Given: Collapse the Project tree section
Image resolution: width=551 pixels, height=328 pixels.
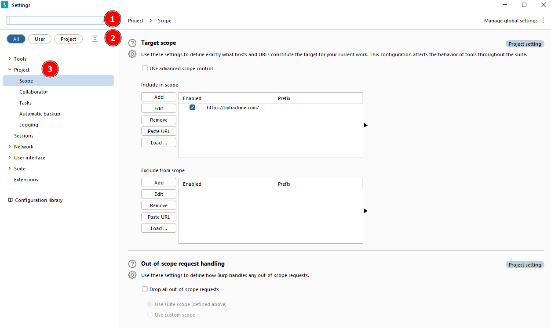Looking at the screenshot, I should coord(10,69).
